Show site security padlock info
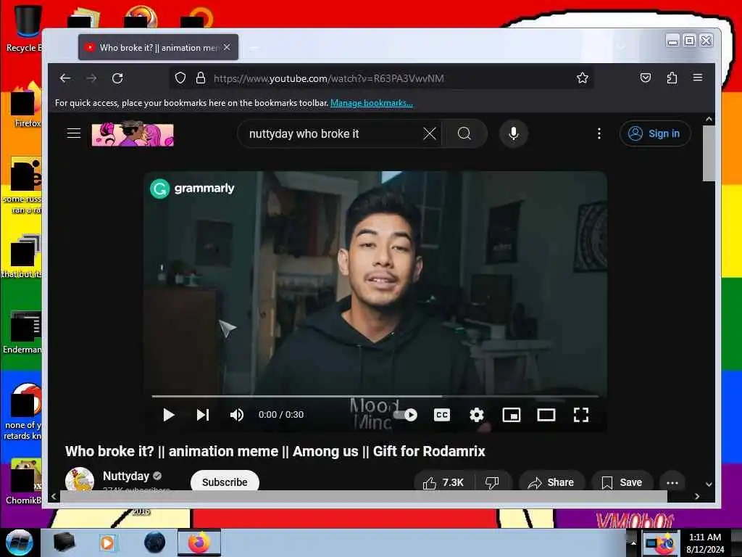This screenshot has height=557, width=742. (x=201, y=78)
